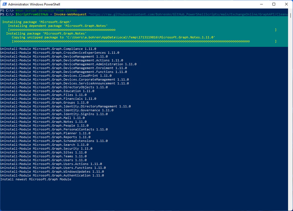Click the Microsoft.Graph.DirectoryObjects line
This screenshot has height=211, width=293.
[x=54, y=87]
